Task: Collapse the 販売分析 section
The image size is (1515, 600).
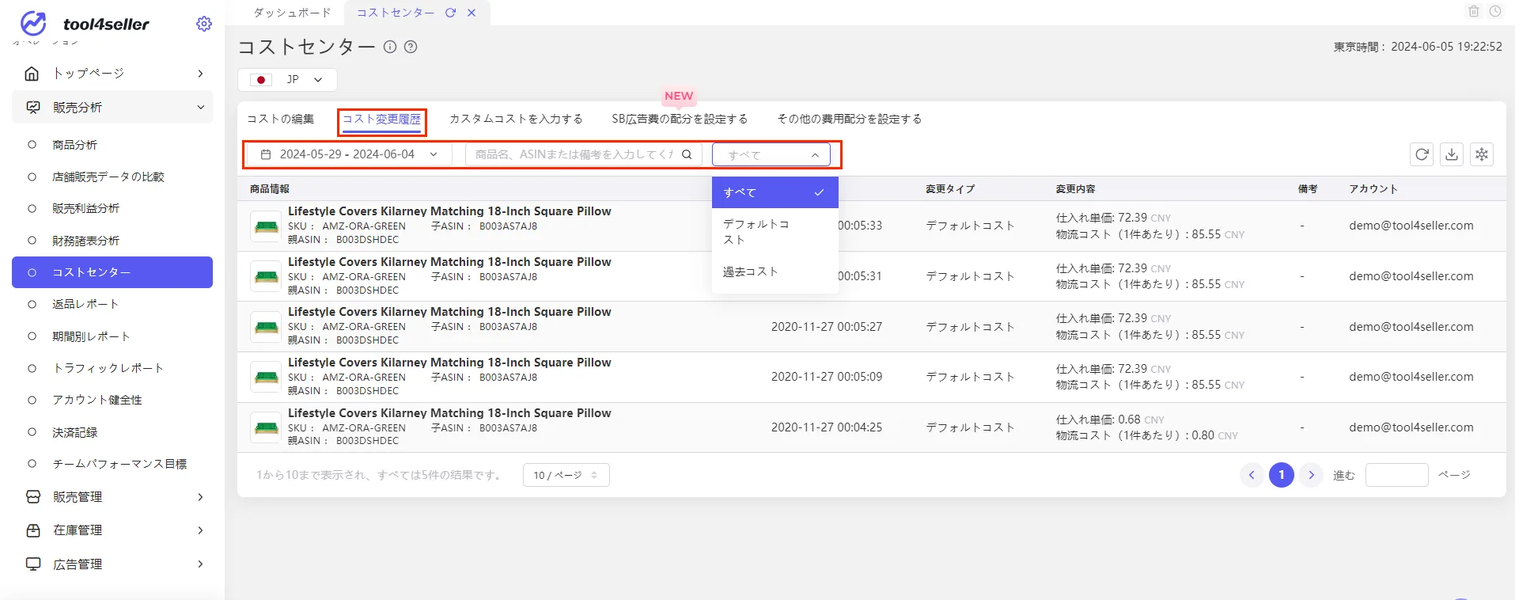Action: 200,107
